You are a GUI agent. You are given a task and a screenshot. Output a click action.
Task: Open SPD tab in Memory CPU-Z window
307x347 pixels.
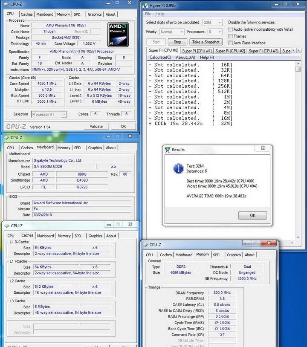point(216,255)
